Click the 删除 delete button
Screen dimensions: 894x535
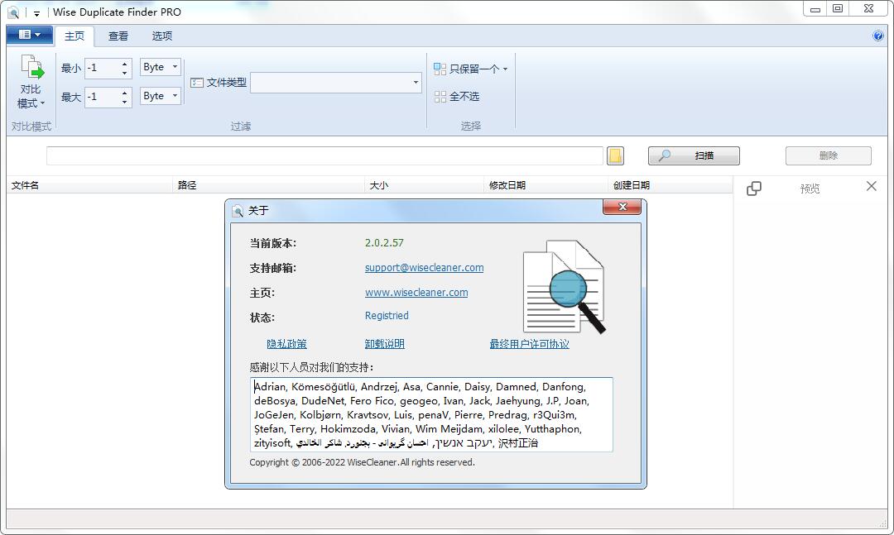829,155
